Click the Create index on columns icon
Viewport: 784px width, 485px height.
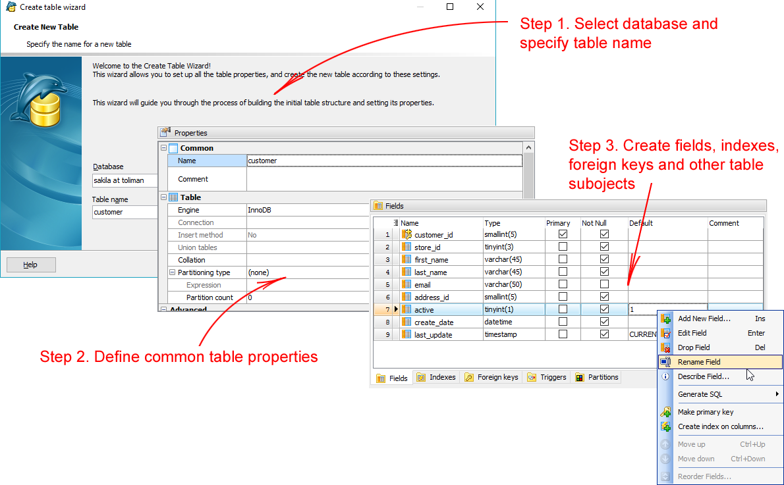[665, 426]
